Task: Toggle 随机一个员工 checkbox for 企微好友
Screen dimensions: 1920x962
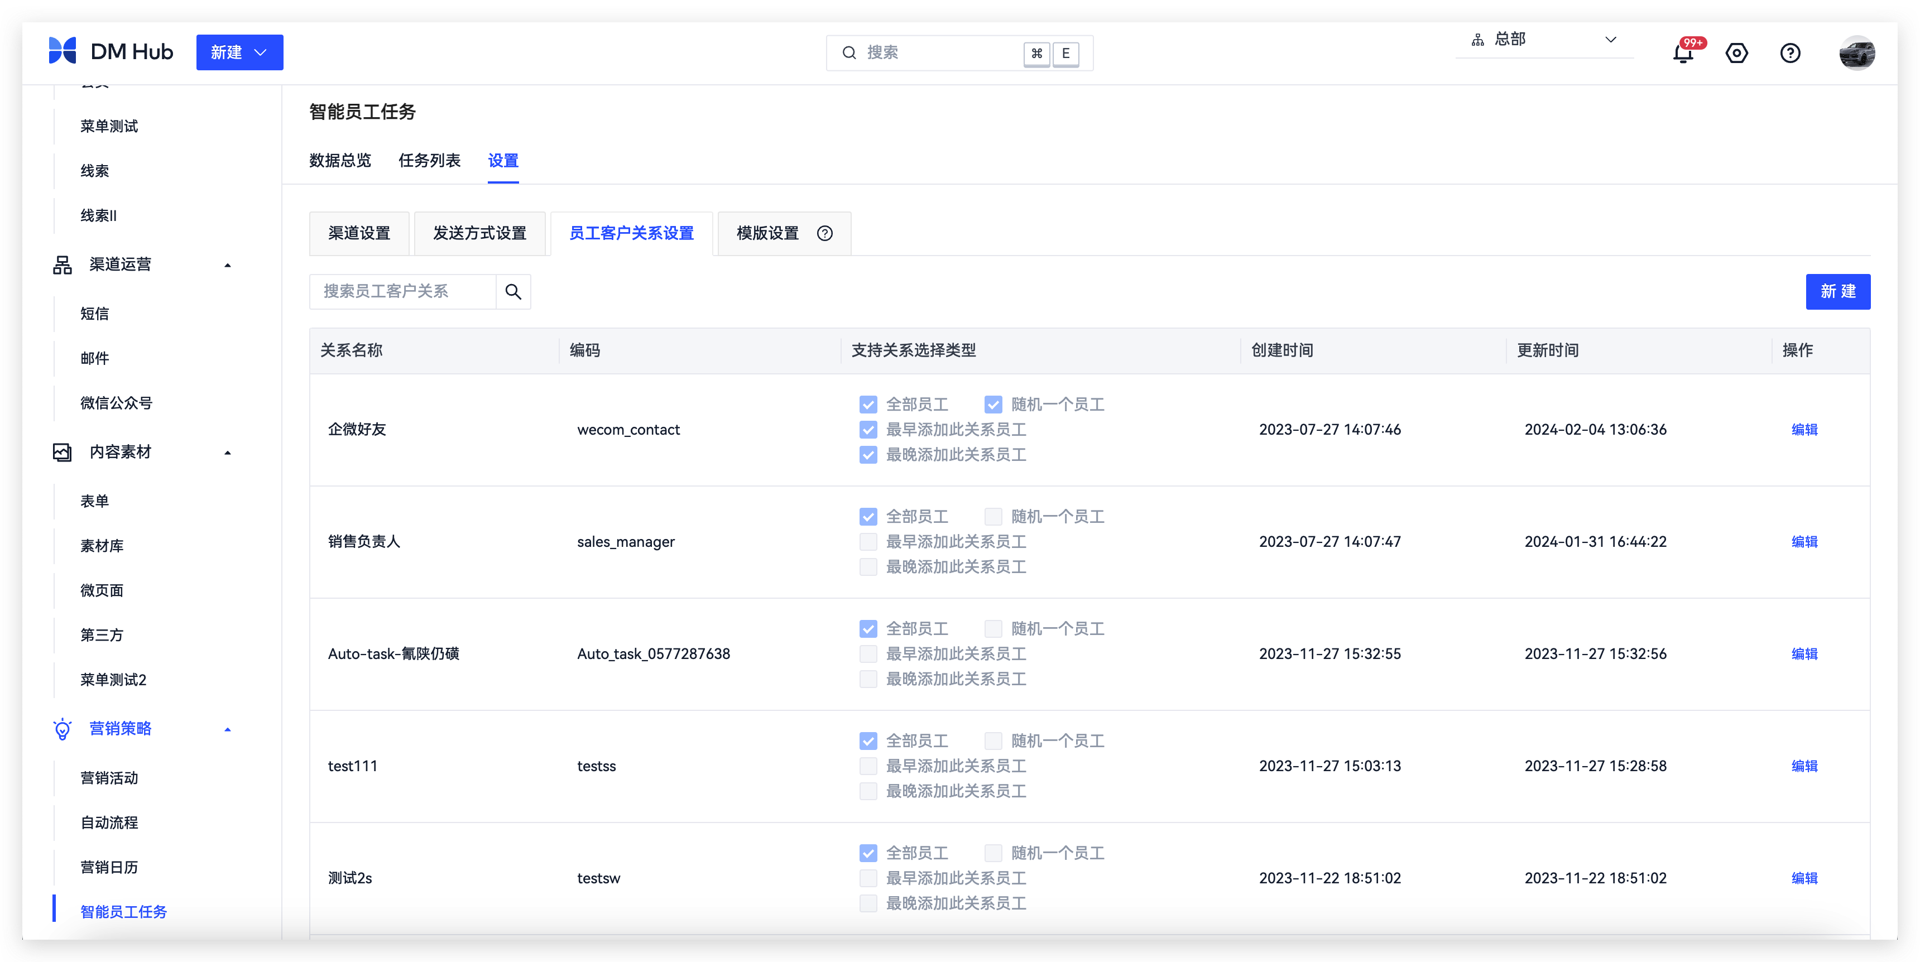Action: coord(993,405)
